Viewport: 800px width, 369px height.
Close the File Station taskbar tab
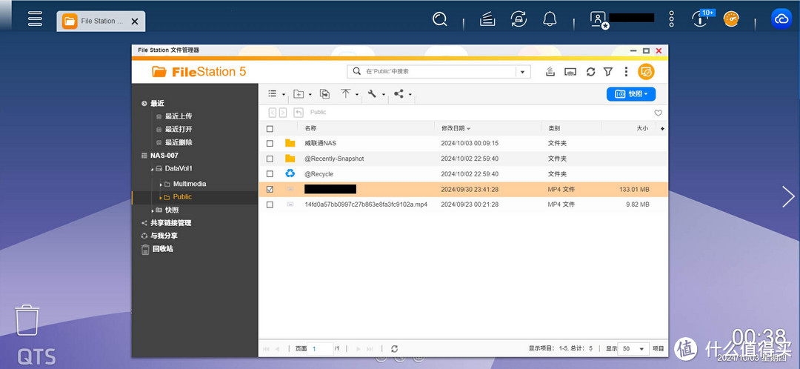click(135, 21)
